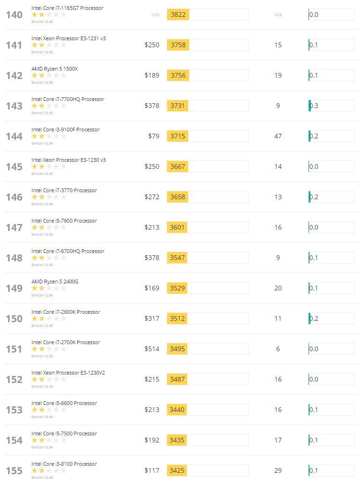Viewport: 361px width, 484px height.
Task: Click the 0.3 popularity bar for i7-7700HQ
Action: pyautogui.click(x=331, y=106)
